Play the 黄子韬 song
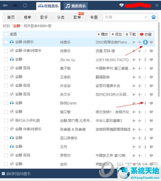This screenshot has height=181, width=161. tap(134, 68)
